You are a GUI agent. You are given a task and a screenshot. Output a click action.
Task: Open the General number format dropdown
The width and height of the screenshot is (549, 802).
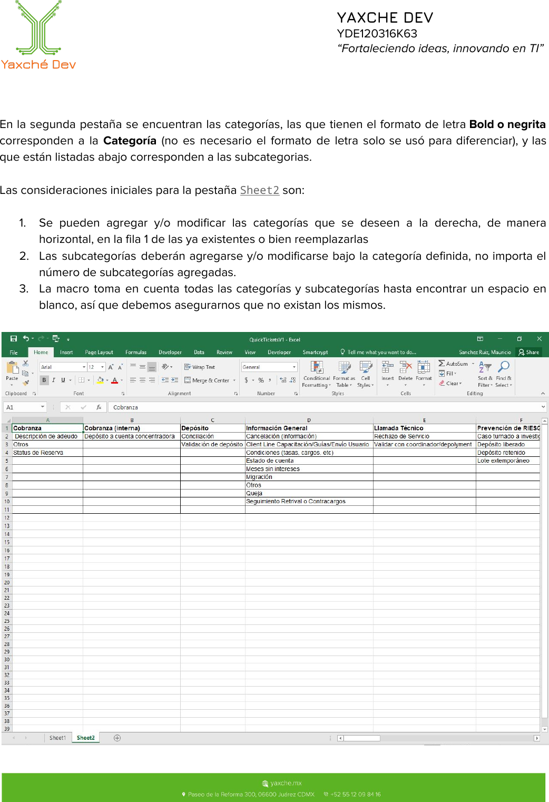(x=294, y=367)
